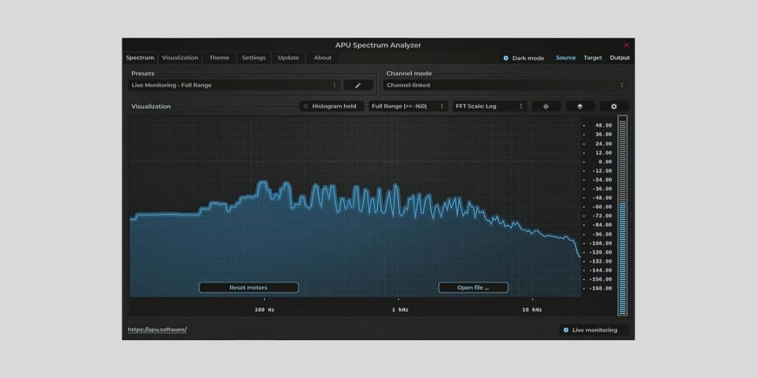
Task: Select the Target view option
Action: [x=592, y=57]
